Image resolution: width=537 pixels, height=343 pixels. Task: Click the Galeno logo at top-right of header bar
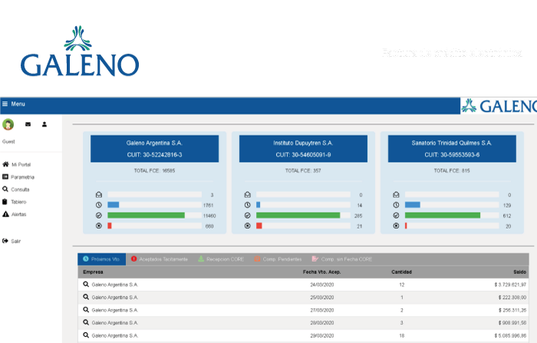tap(499, 106)
